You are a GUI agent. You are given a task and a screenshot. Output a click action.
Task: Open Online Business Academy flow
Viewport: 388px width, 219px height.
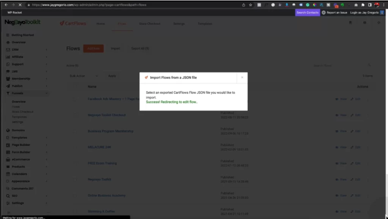click(106, 195)
